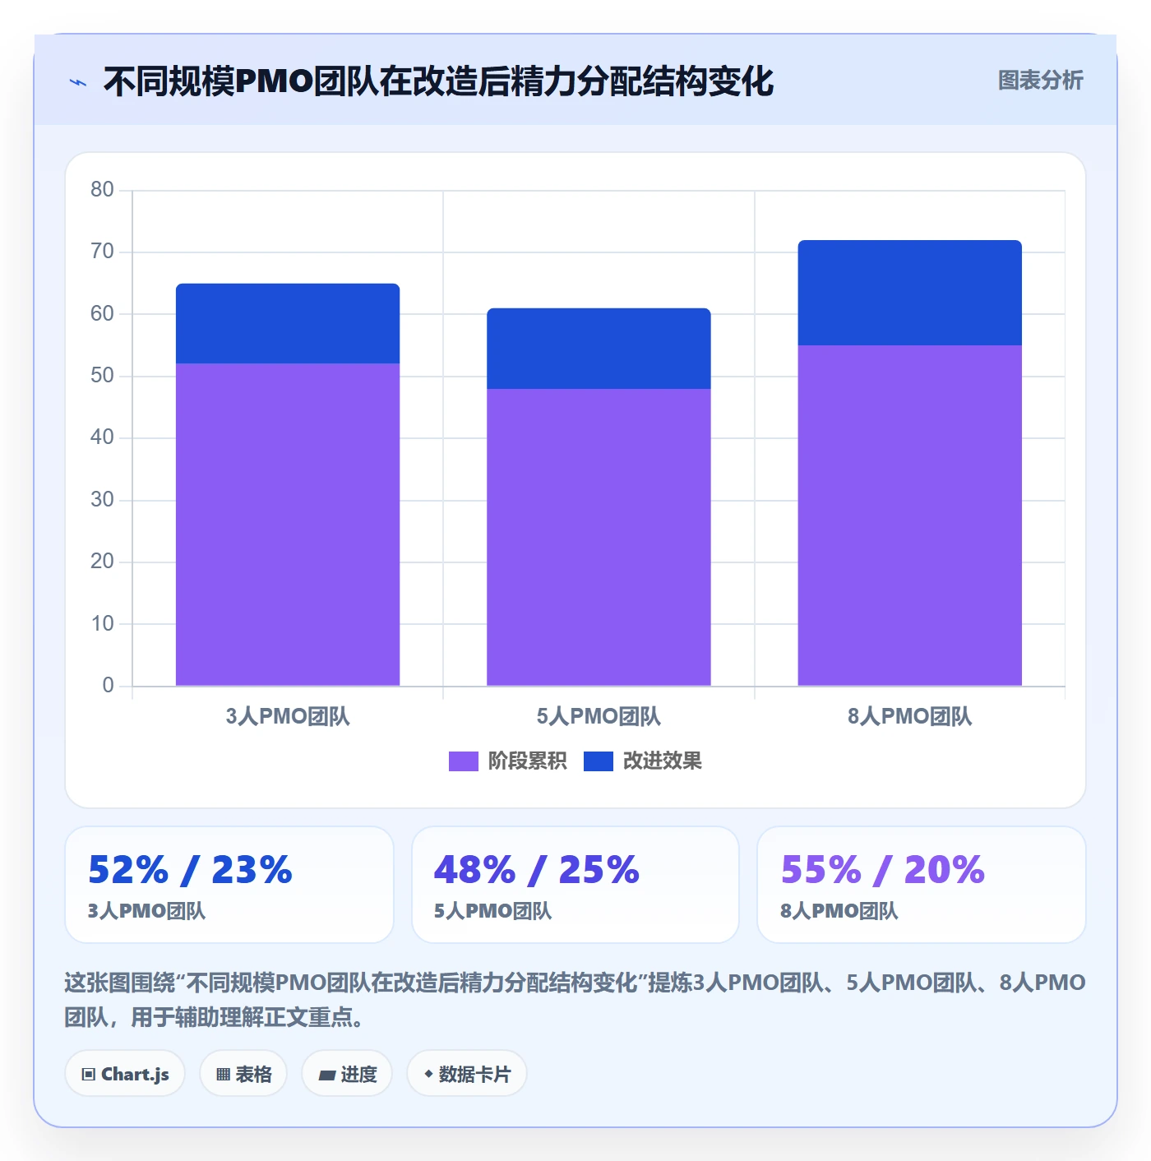The image size is (1151, 1161).
Task: Select the 55% / 20% data card
Action: [x=922, y=885]
